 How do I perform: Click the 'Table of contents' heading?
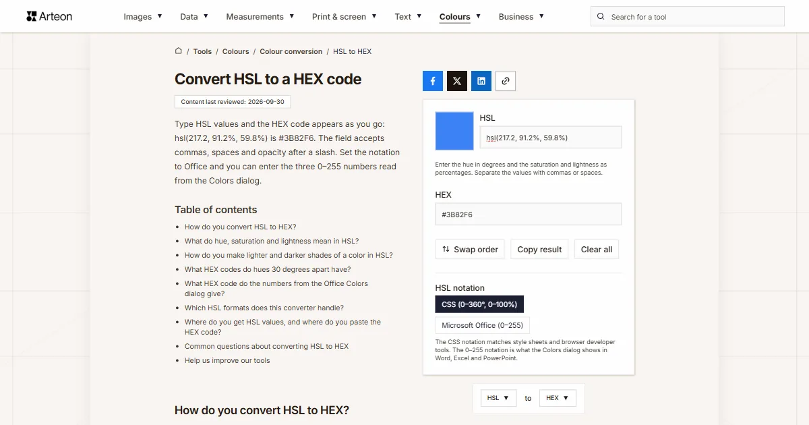(216, 210)
